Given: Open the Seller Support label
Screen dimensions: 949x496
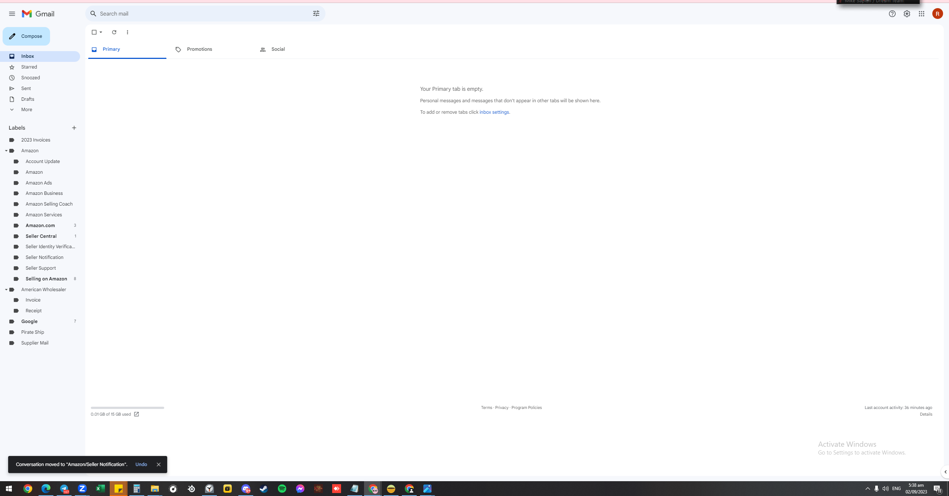Looking at the screenshot, I should pos(40,268).
